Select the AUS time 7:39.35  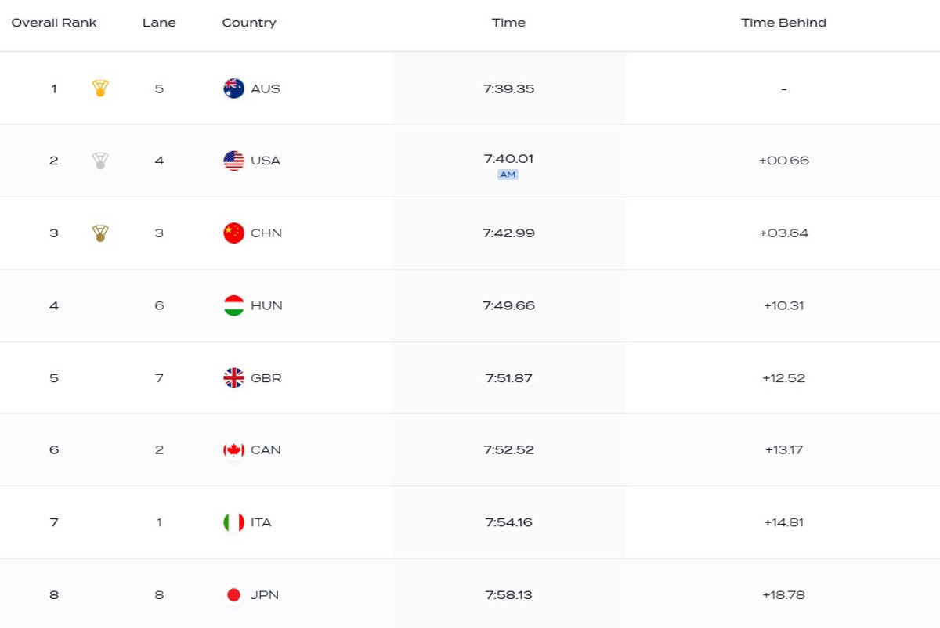[508, 88]
